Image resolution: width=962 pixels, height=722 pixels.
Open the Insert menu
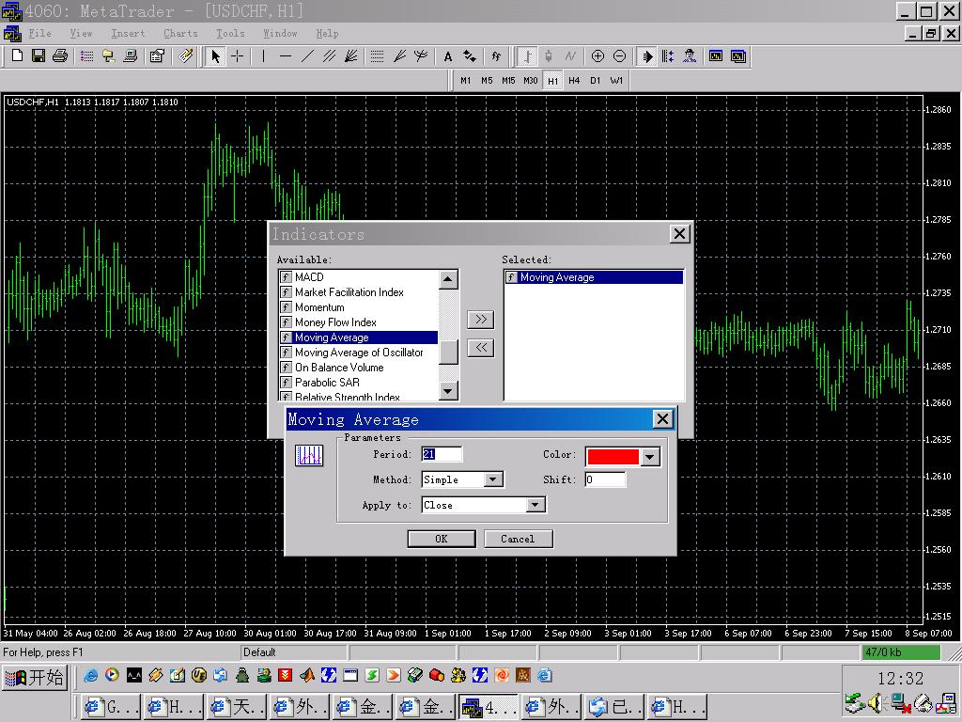point(128,33)
